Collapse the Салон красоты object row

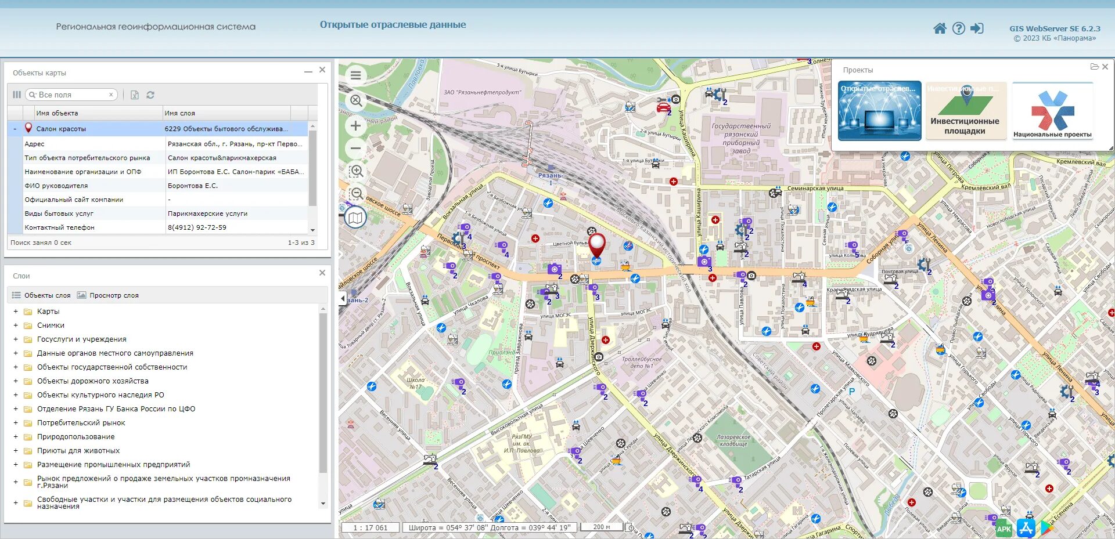15,129
